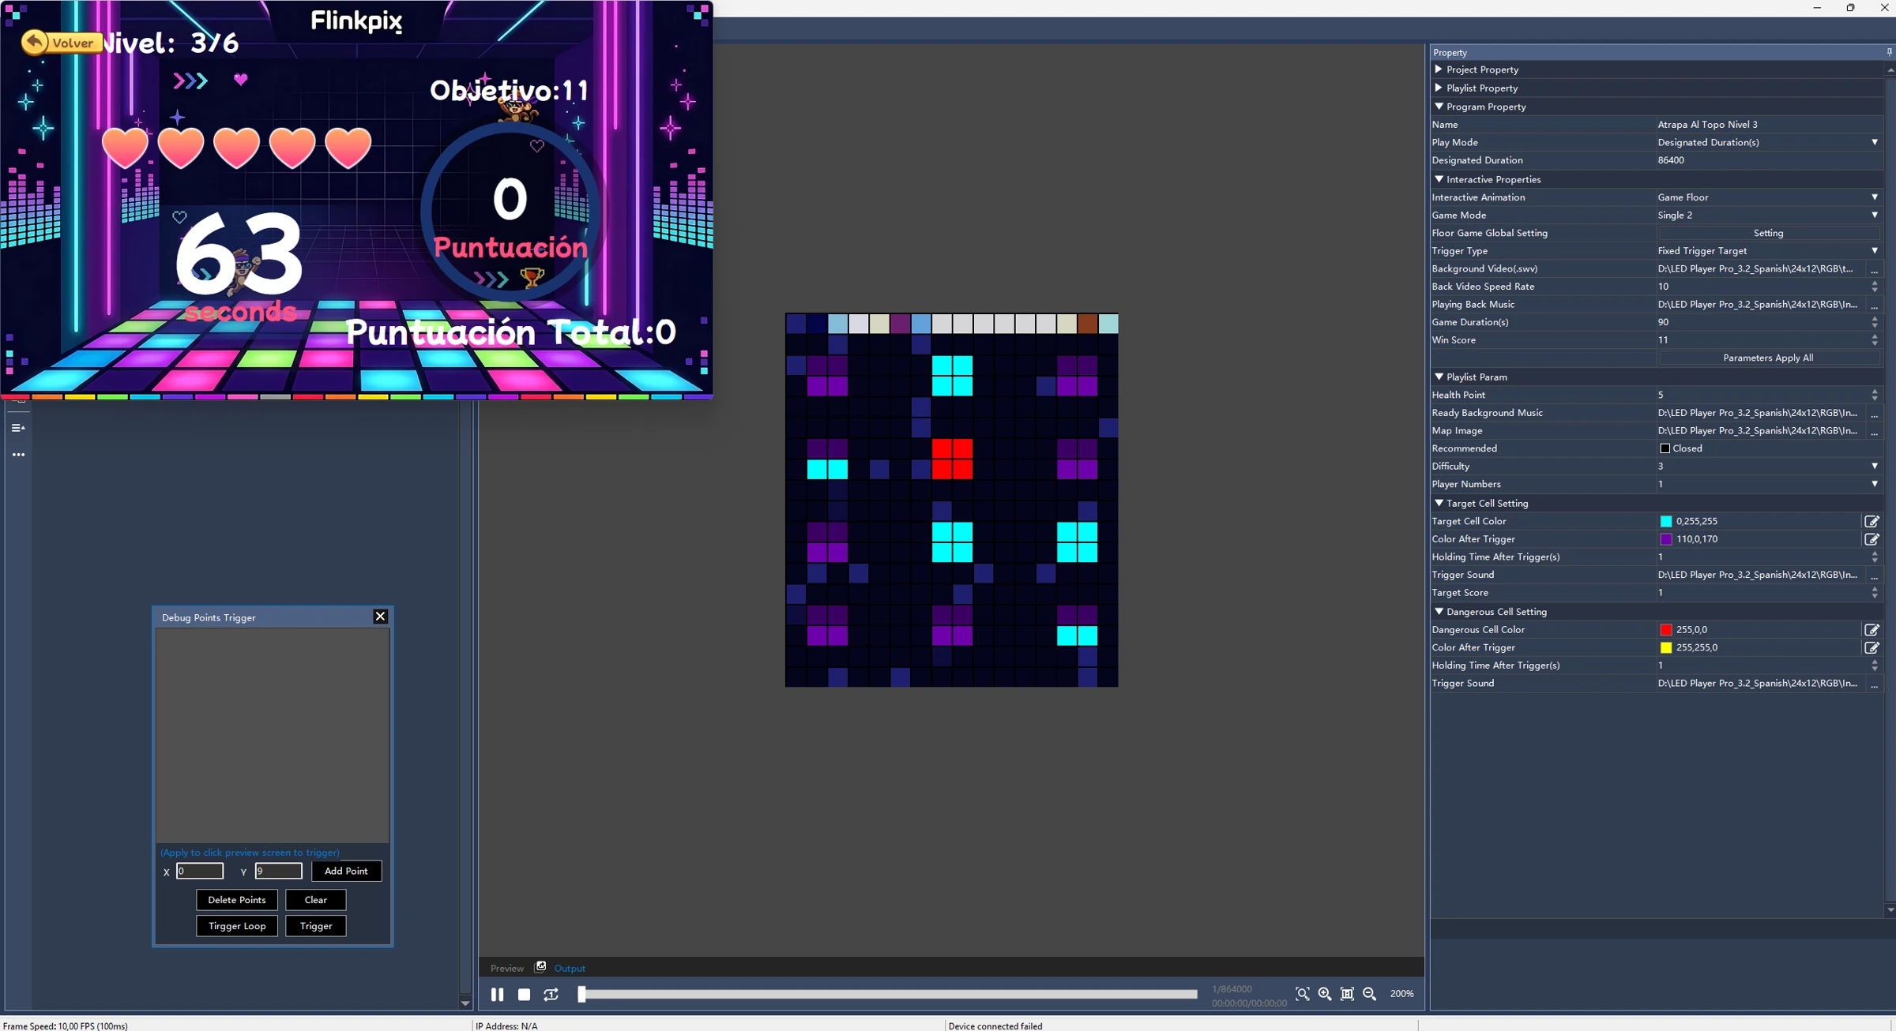1896x1031 pixels.
Task: Click the zoom in magnifier icon
Action: click(x=1325, y=994)
